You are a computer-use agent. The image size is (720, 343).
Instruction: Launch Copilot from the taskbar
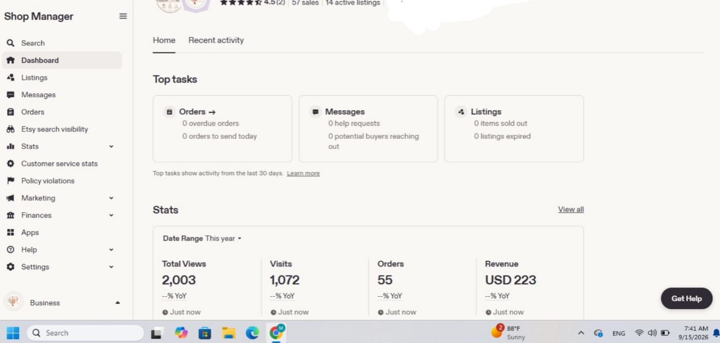coord(181,333)
